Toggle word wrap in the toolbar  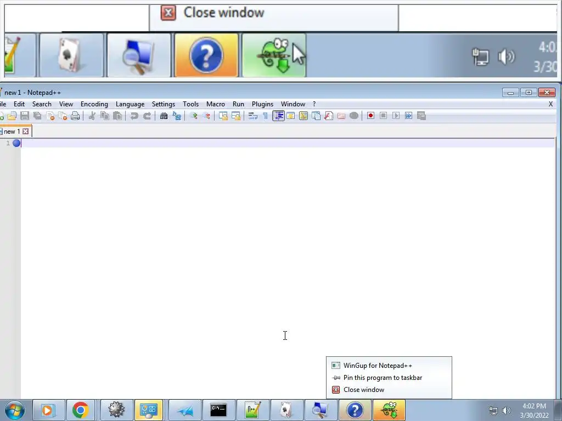pyautogui.click(x=252, y=116)
